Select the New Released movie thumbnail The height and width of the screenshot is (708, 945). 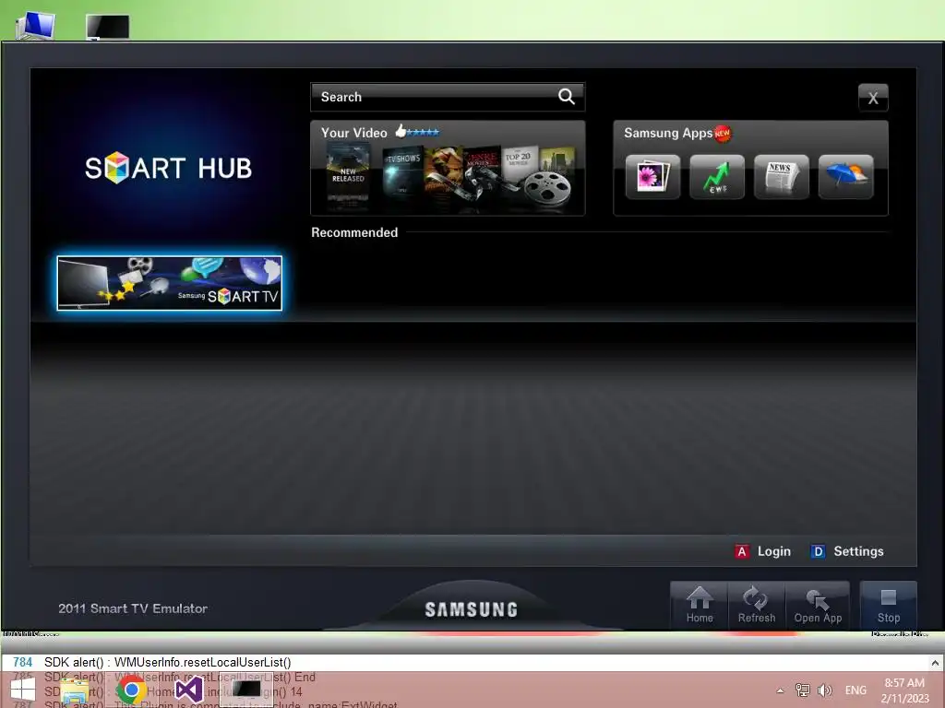[x=348, y=178]
